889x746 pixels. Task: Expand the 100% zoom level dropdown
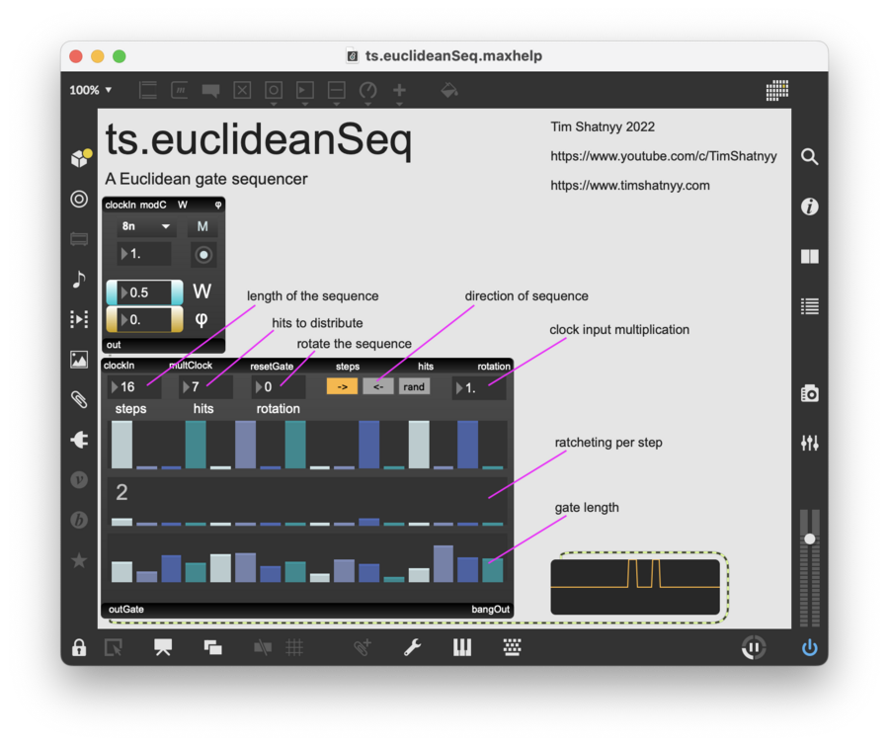pos(91,91)
